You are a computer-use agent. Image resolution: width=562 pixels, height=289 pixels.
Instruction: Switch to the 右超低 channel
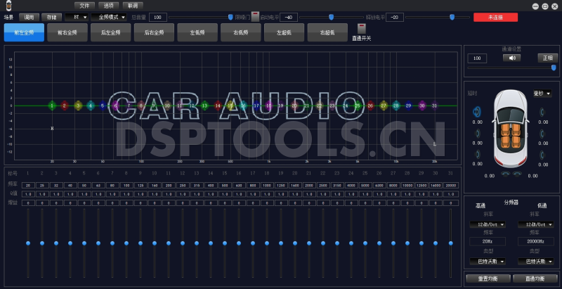pyautogui.click(x=327, y=32)
